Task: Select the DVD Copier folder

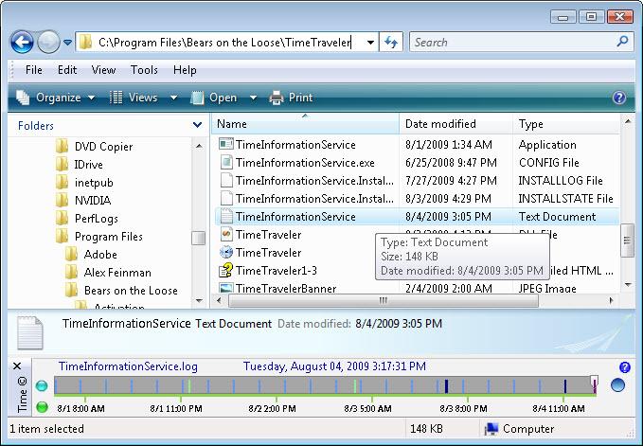Action: pyautogui.click(x=95, y=147)
